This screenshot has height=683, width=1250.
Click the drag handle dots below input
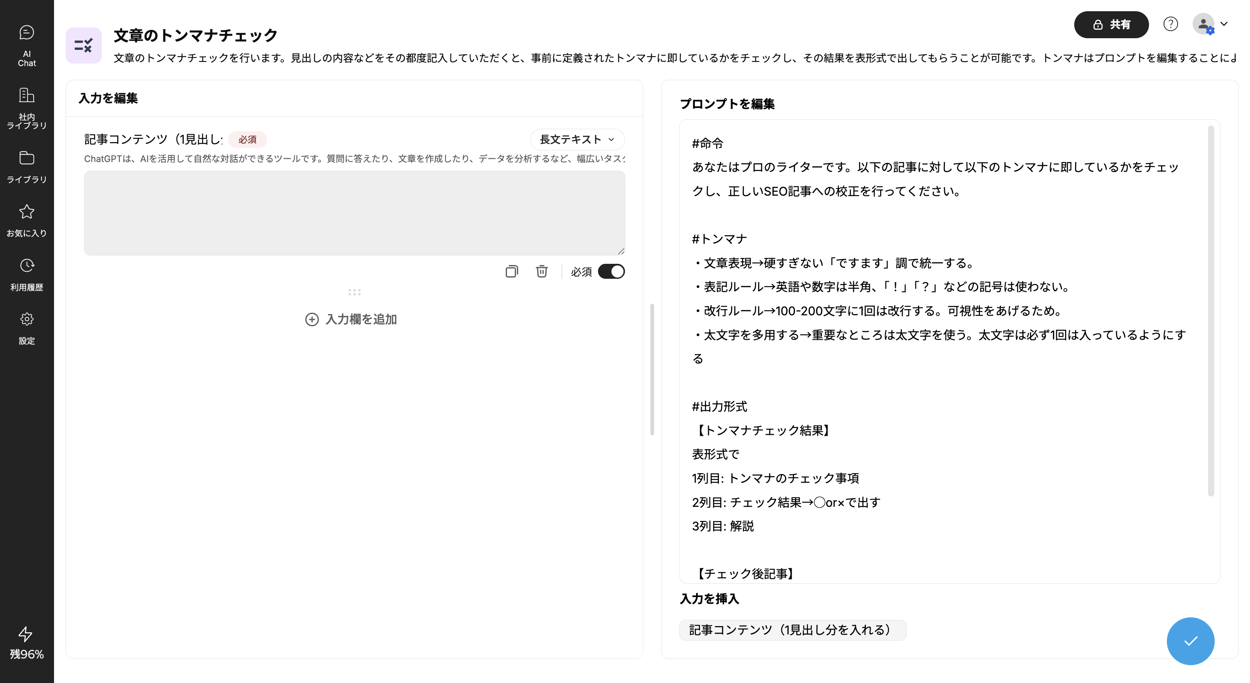click(354, 292)
